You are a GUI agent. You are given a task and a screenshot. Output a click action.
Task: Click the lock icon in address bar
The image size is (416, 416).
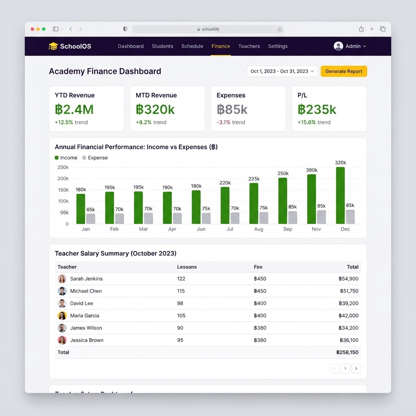point(198,29)
